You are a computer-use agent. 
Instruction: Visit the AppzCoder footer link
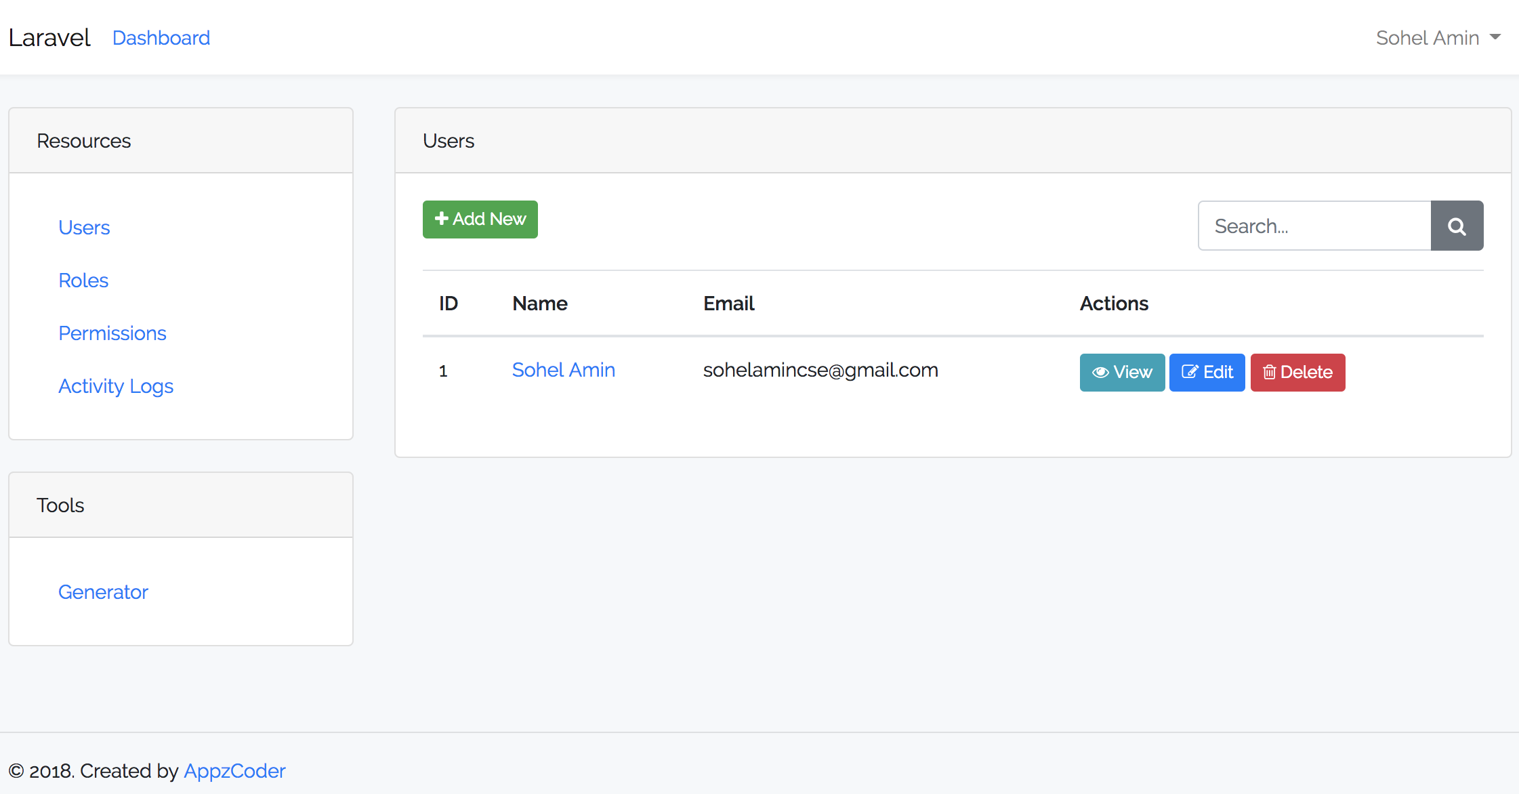tap(234, 771)
